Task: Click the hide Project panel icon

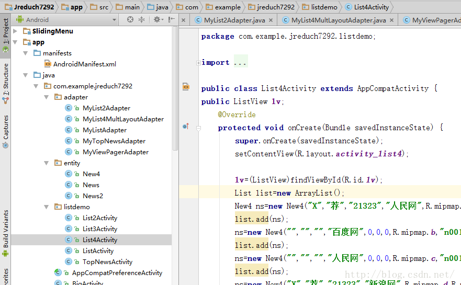Action: coord(170,19)
